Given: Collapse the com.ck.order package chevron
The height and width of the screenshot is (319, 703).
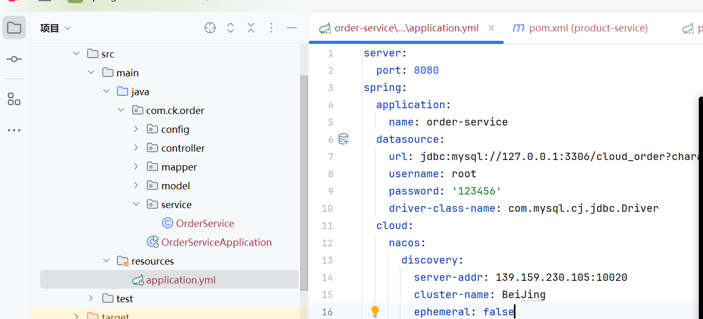Looking at the screenshot, I should pos(121,110).
